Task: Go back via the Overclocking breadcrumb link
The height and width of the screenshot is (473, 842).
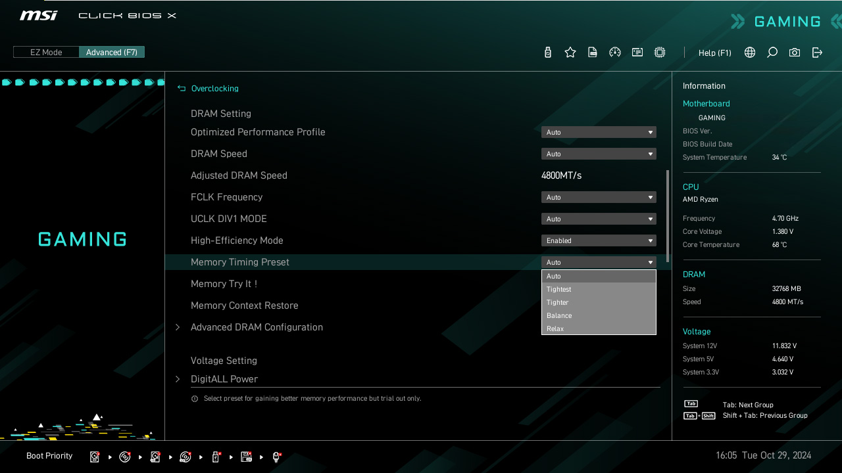Action: (x=214, y=88)
